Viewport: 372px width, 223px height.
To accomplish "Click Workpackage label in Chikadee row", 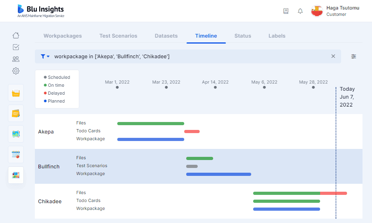I will pyautogui.click(x=90, y=208).
